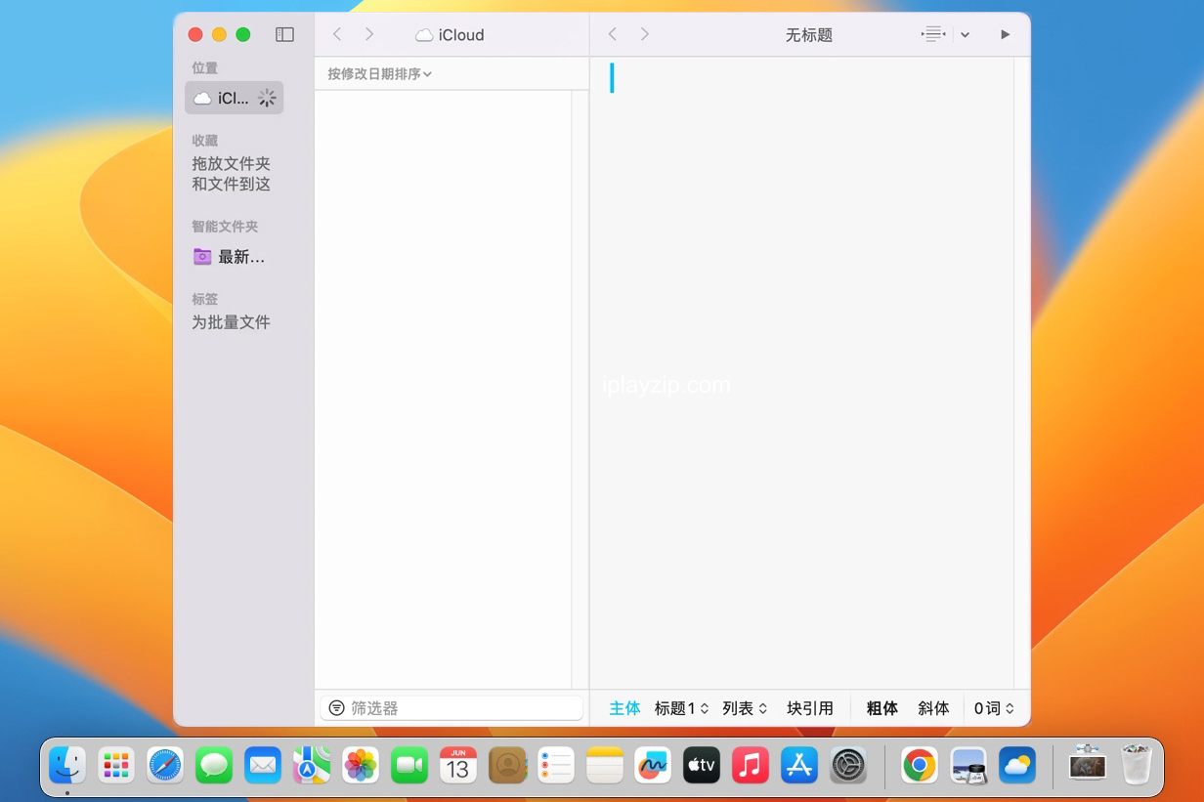Expand the 按修改日期排序 sort dropdown
The image size is (1204, 802).
click(379, 73)
